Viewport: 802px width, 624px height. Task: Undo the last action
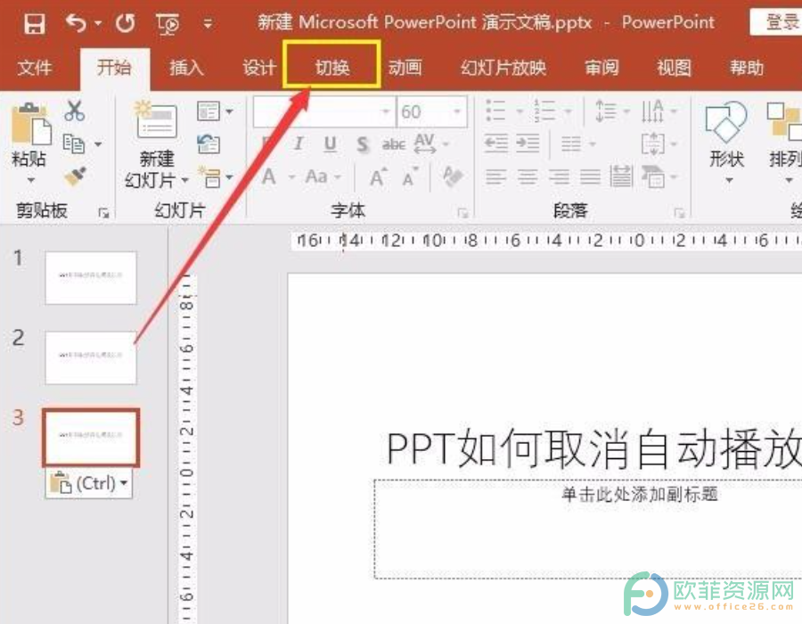tap(77, 22)
